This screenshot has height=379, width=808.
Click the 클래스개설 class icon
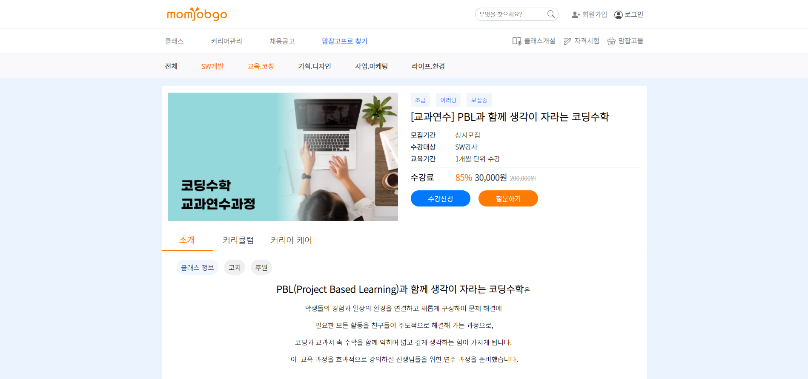tap(517, 41)
